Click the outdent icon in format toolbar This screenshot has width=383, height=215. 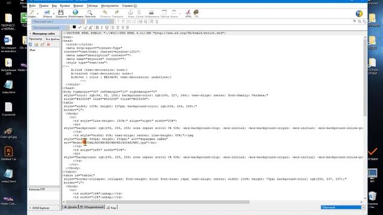[x=141, y=21]
